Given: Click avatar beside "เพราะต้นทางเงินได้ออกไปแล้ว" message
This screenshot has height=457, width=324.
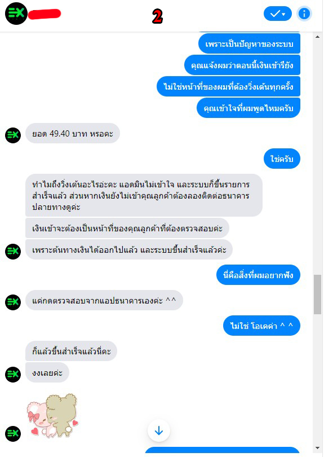Looking at the screenshot, I should (x=13, y=251).
